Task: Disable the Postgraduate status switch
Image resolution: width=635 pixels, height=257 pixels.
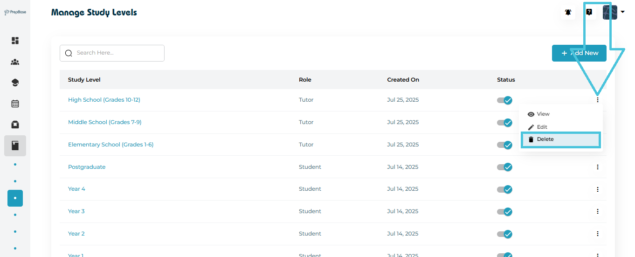Action: point(504,167)
